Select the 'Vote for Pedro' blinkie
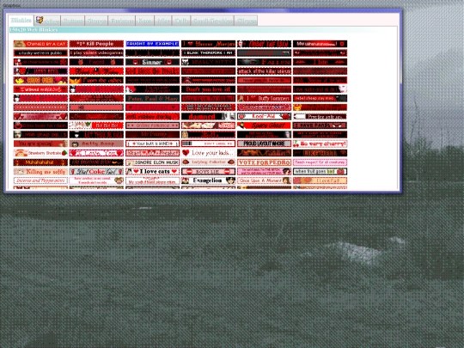Image resolution: width=464 pixels, height=348 pixels. 265,162
